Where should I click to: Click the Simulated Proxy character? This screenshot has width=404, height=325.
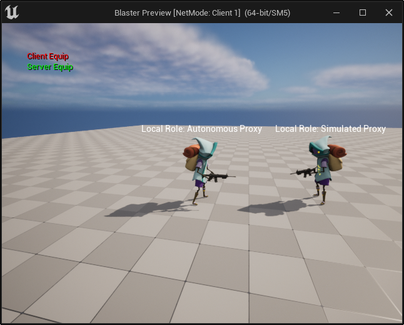(322, 169)
